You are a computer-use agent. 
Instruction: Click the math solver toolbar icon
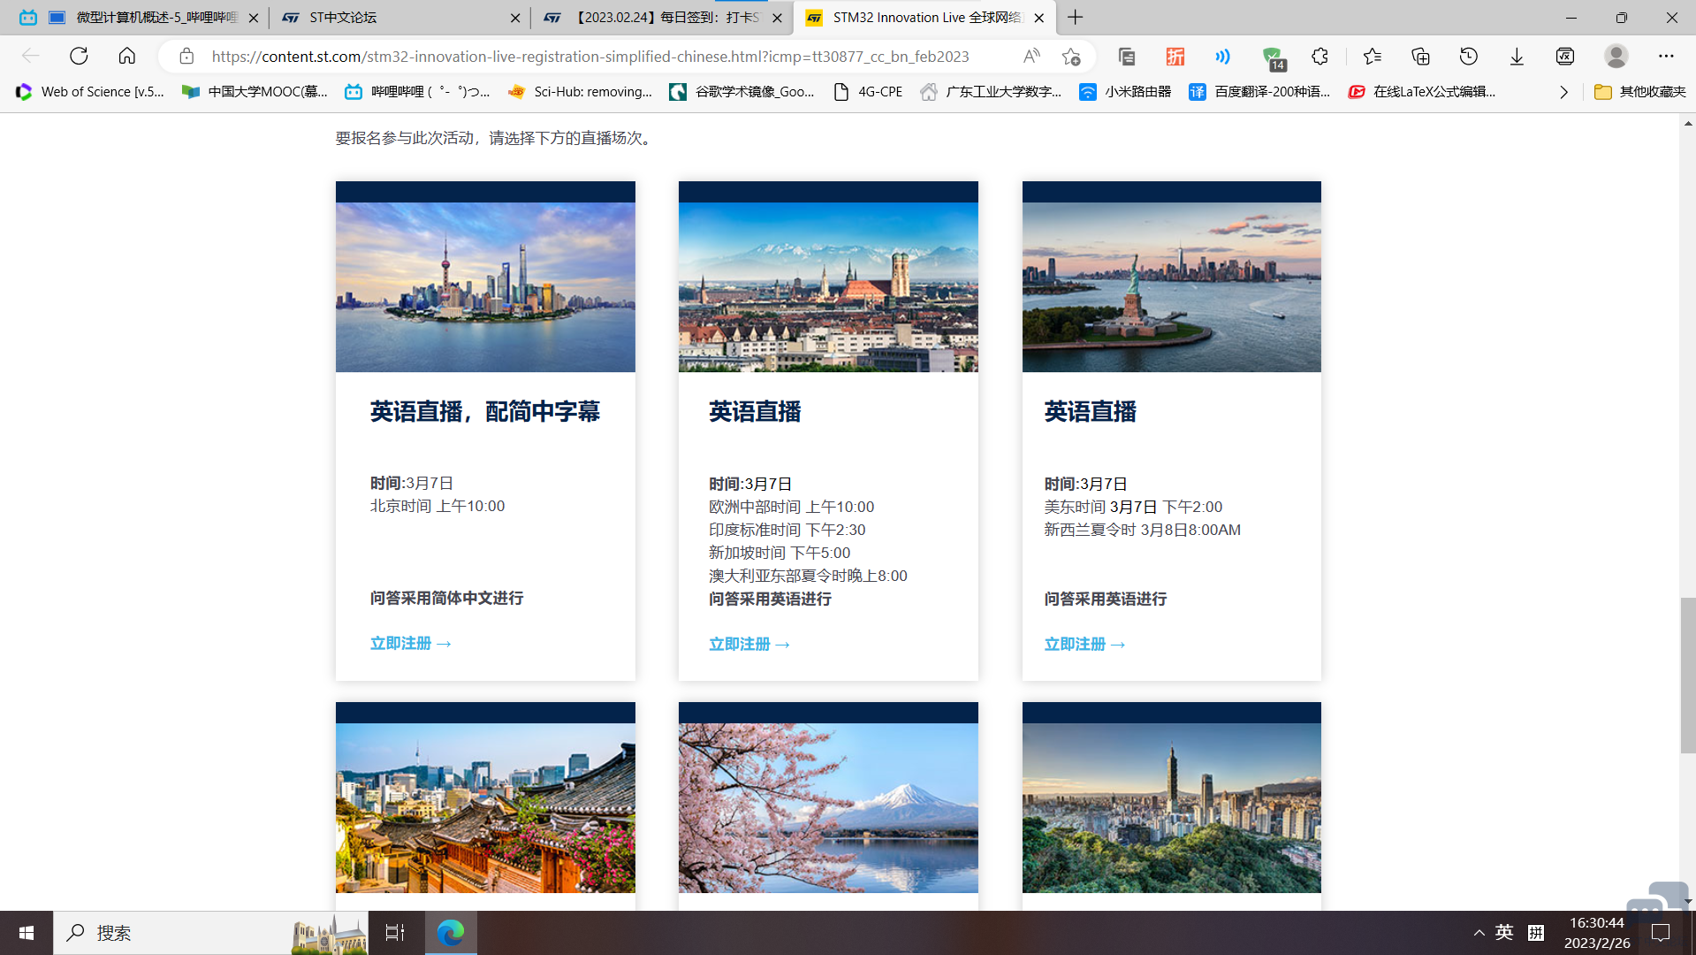click(x=1565, y=57)
